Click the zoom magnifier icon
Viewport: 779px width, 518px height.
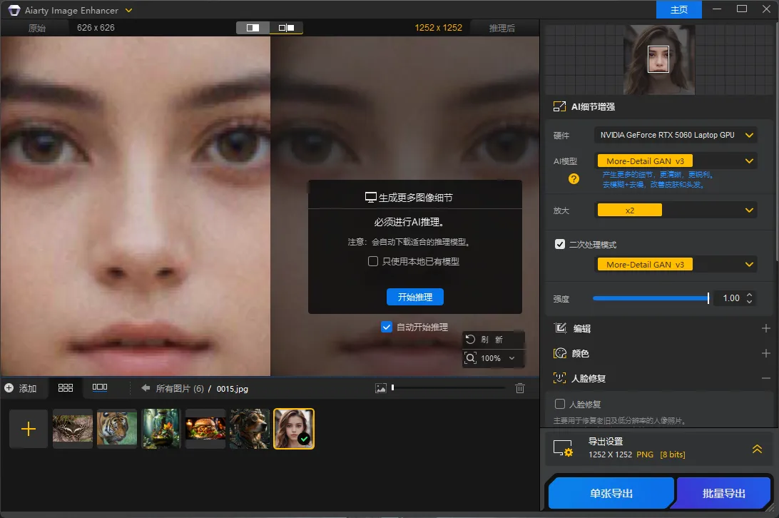click(x=470, y=358)
